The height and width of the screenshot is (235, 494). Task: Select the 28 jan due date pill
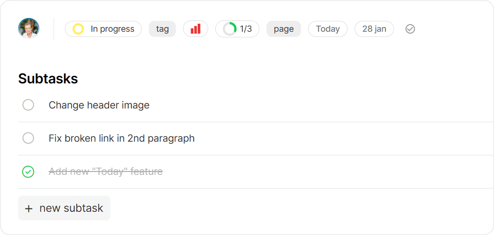click(374, 29)
